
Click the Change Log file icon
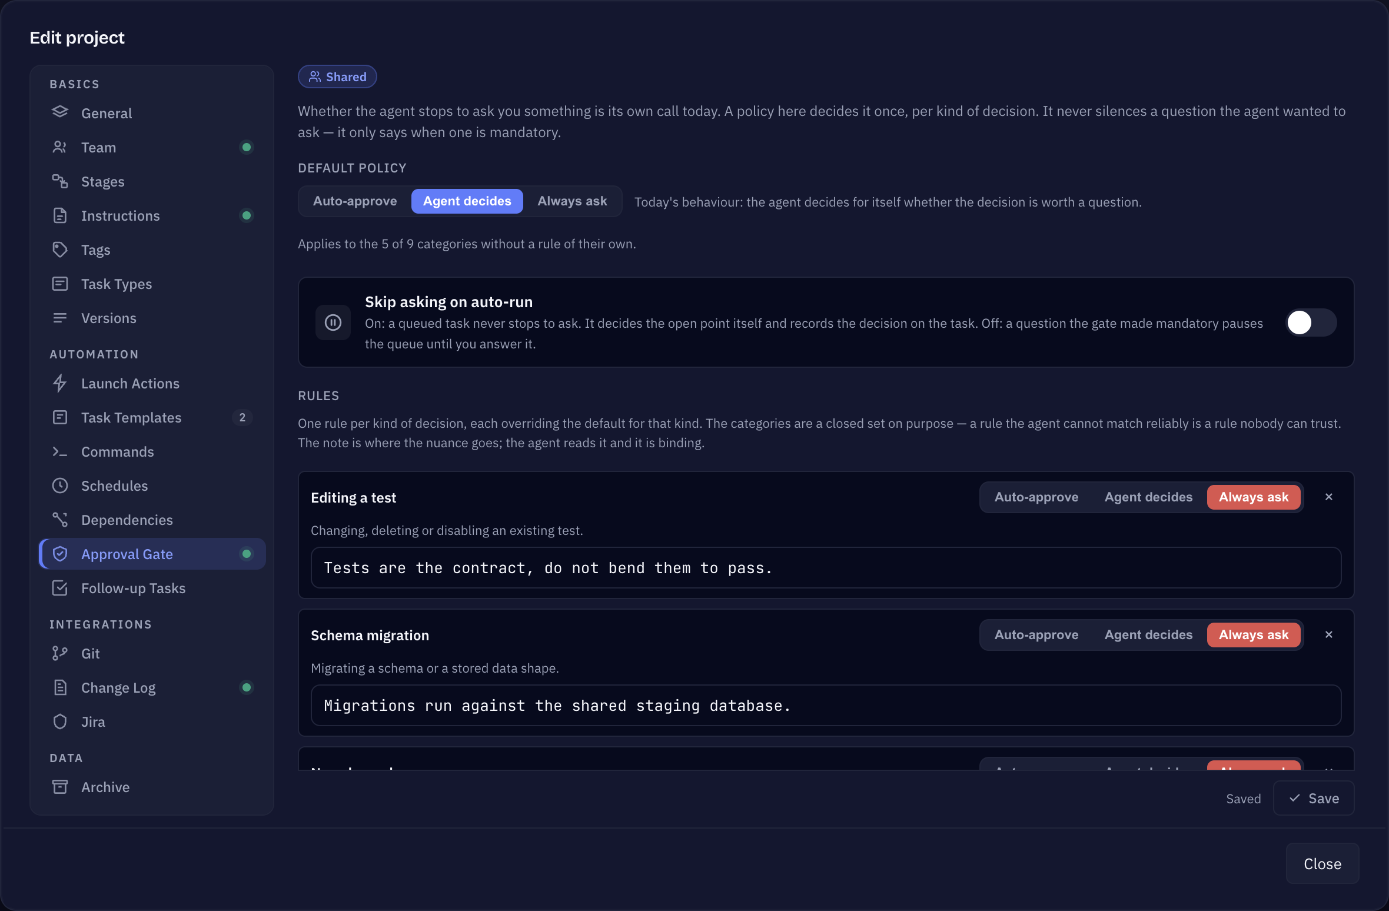tap(60, 687)
